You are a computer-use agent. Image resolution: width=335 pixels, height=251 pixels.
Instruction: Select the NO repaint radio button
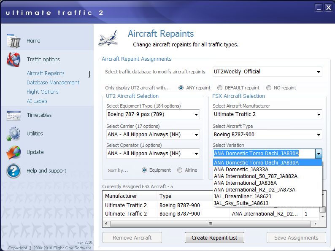coord(269,88)
